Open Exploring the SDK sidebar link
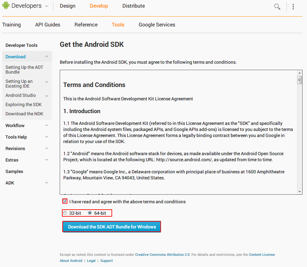 click(x=24, y=105)
